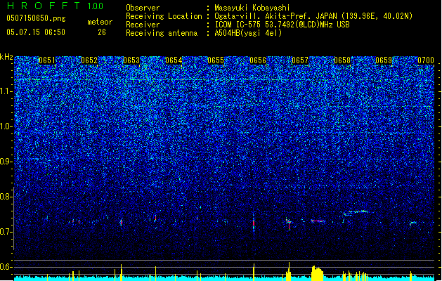The height and width of the screenshot is (281, 442).
Task: Click the meteor count value 26
Action: coord(102,32)
